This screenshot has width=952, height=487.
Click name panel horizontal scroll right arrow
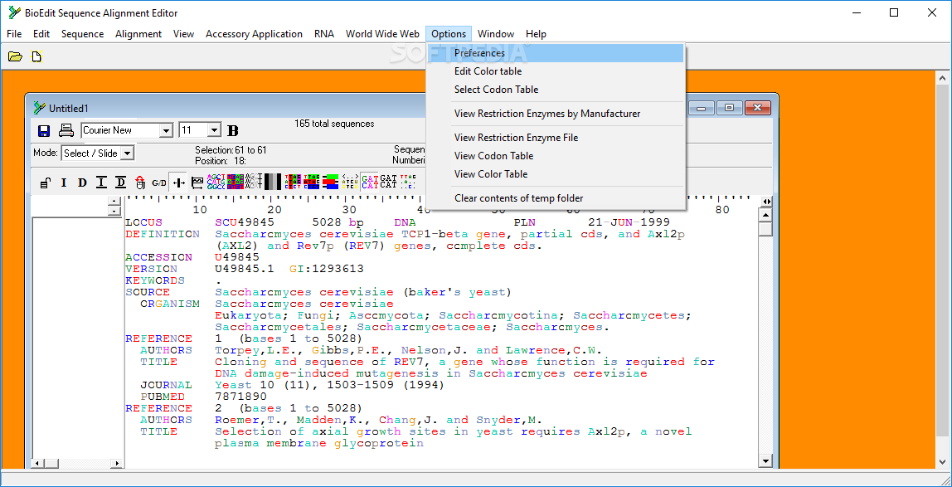(x=117, y=463)
